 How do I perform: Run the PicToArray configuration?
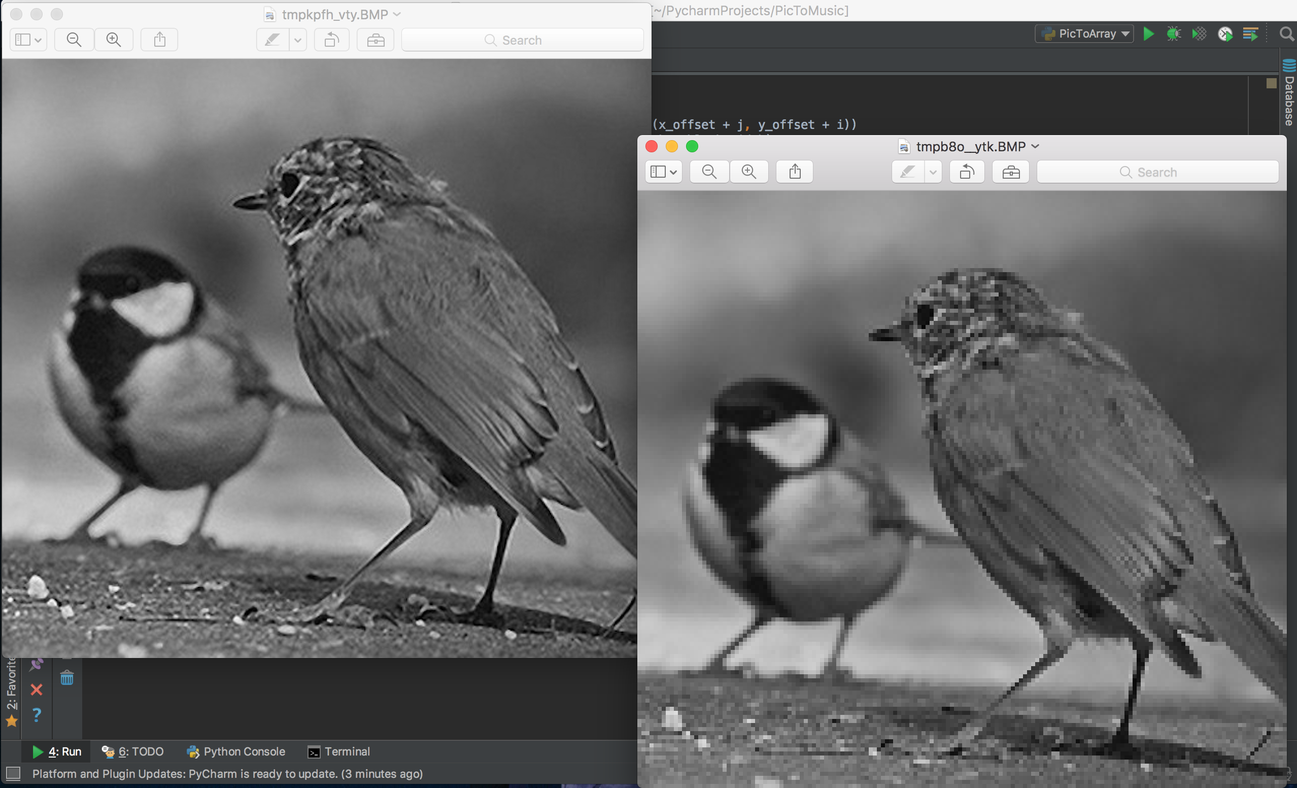pyautogui.click(x=1148, y=34)
